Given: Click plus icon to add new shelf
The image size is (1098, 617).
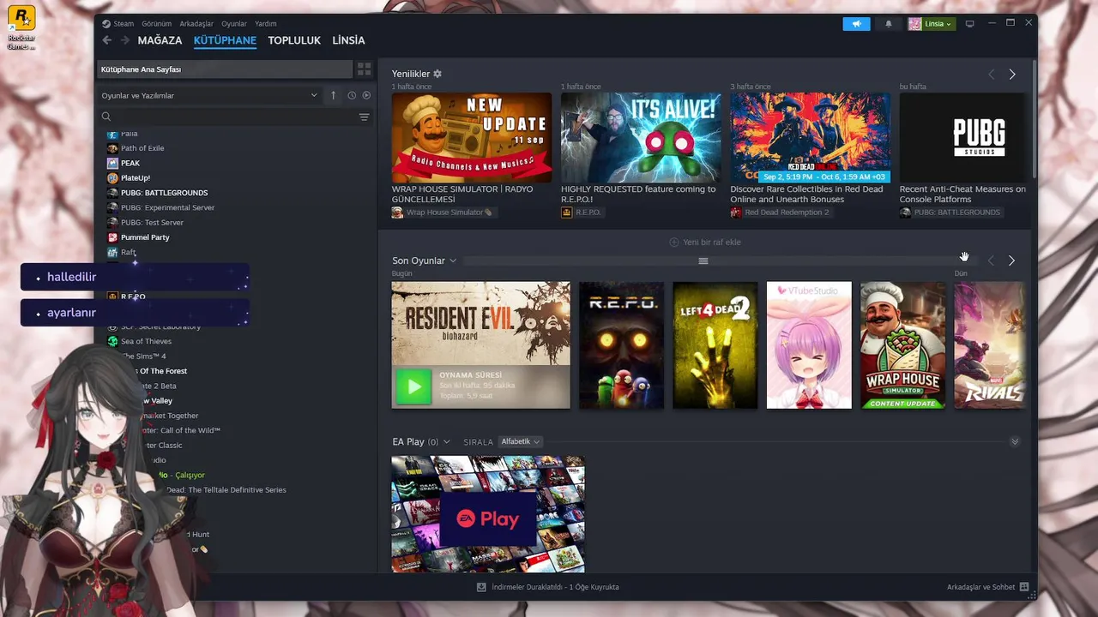Looking at the screenshot, I should coord(673,243).
